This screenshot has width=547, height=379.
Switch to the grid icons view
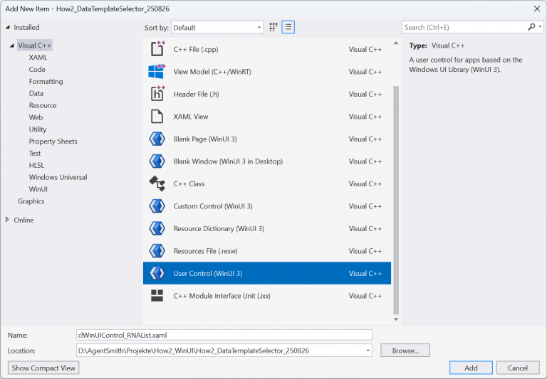click(x=273, y=27)
